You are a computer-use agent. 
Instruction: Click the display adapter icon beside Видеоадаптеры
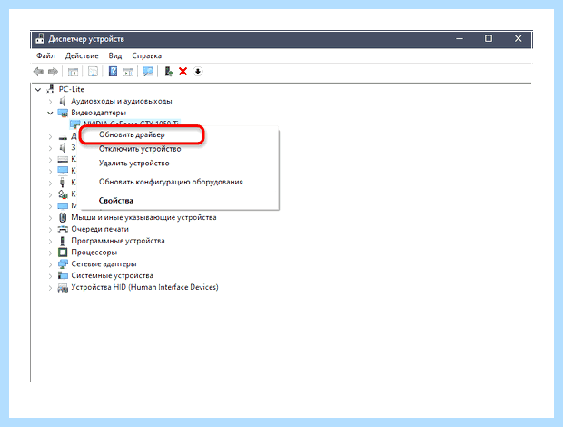(x=63, y=113)
